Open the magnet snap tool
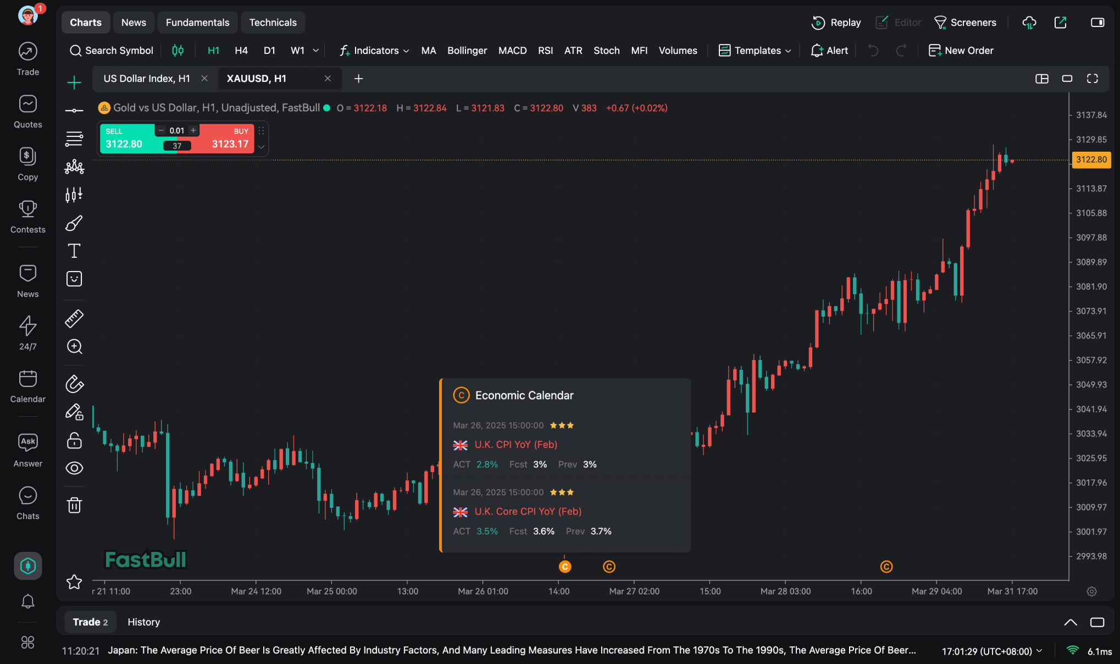Screen dimensions: 1120x664 pyautogui.click(x=74, y=384)
